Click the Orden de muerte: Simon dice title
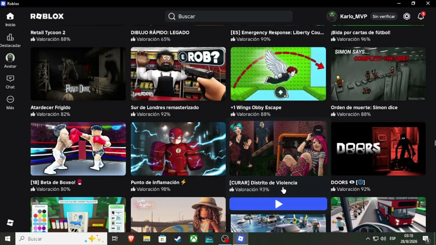Image resolution: width=436 pixels, height=245 pixels. (364, 107)
